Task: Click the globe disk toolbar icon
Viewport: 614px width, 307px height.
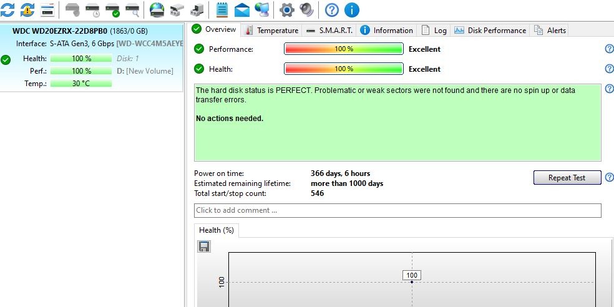Action: (157, 9)
